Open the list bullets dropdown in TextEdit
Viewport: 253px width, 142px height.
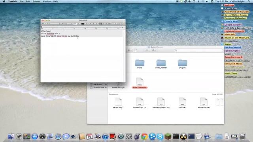[121, 24]
